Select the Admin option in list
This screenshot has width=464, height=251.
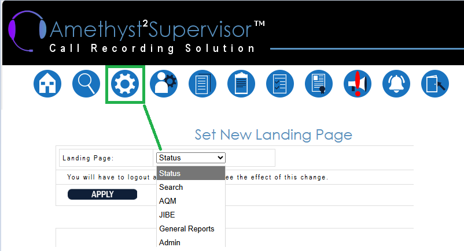point(190,243)
